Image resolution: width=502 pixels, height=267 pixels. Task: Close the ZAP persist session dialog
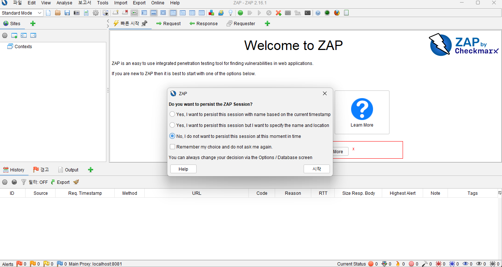[x=325, y=93]
